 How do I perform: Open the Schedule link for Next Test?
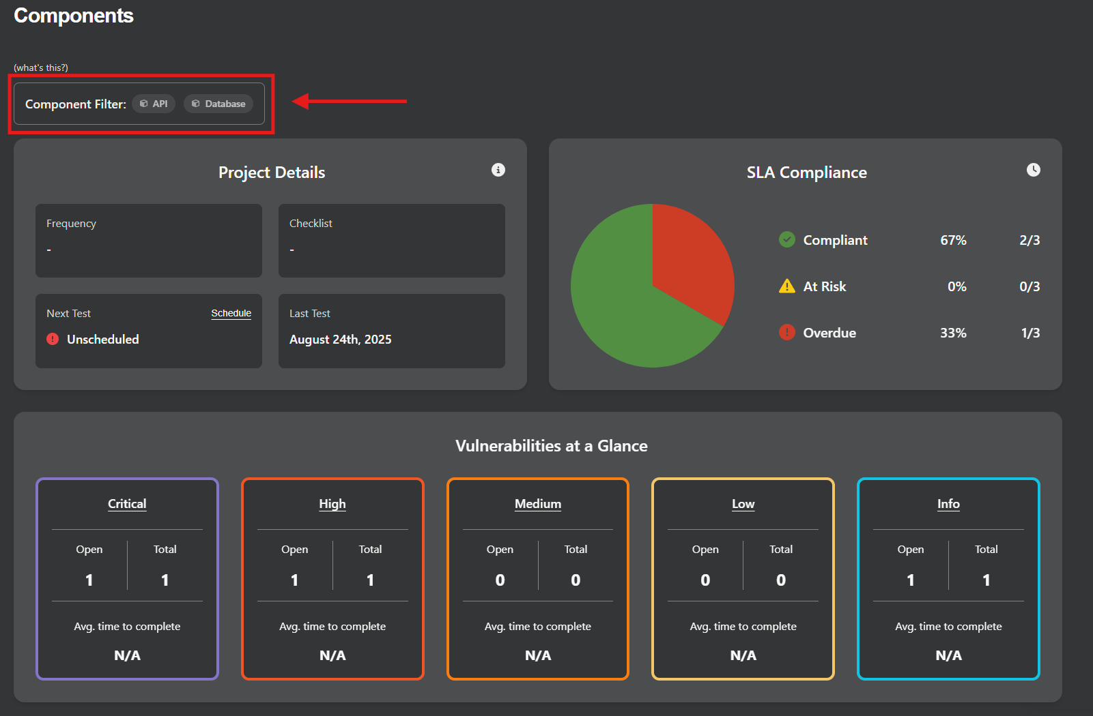231,313
